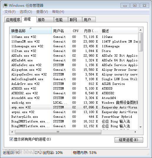This screenshot has height=158, width=152.
Task: Select process avpui.exe *32
Action: [74, 112]
